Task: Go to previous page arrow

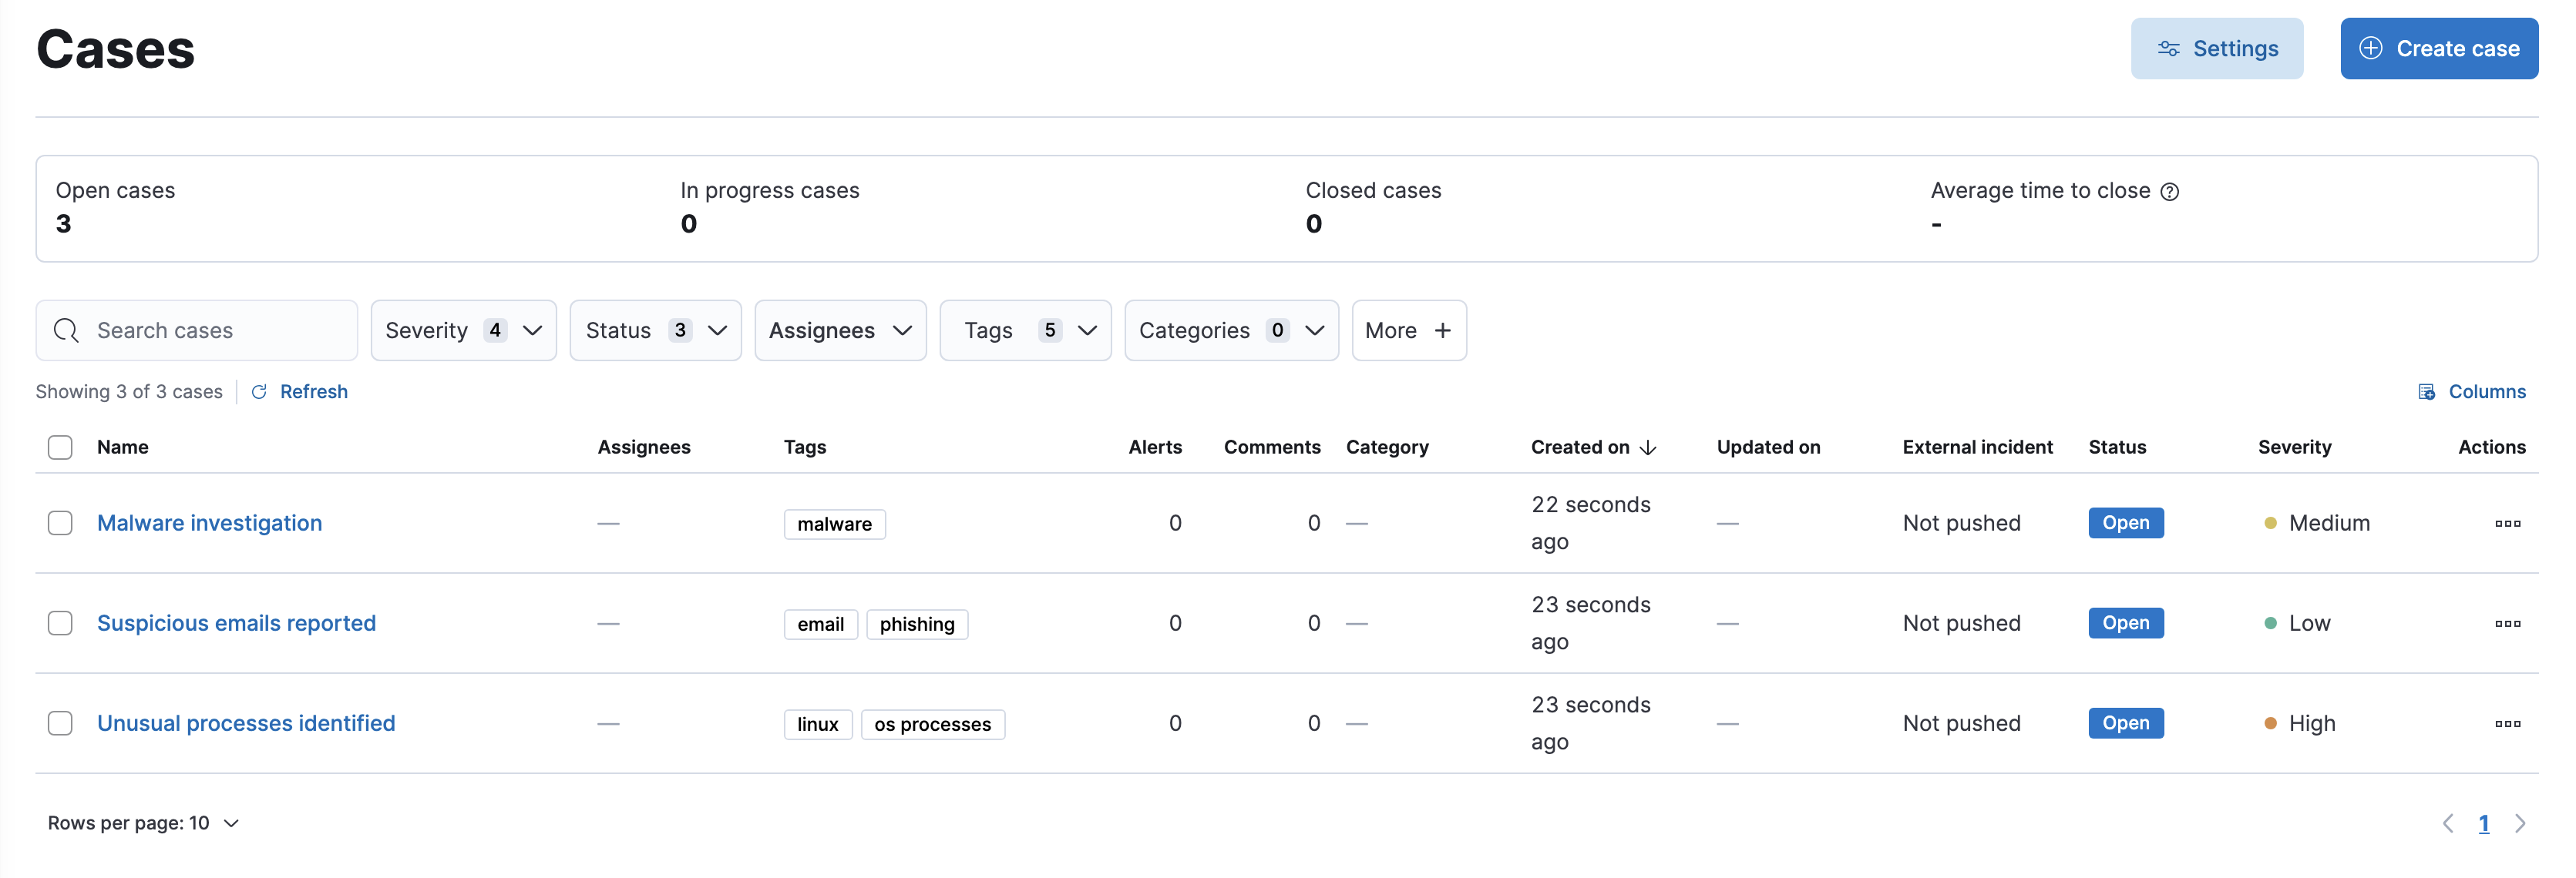Action: [x=2447, y=823]
